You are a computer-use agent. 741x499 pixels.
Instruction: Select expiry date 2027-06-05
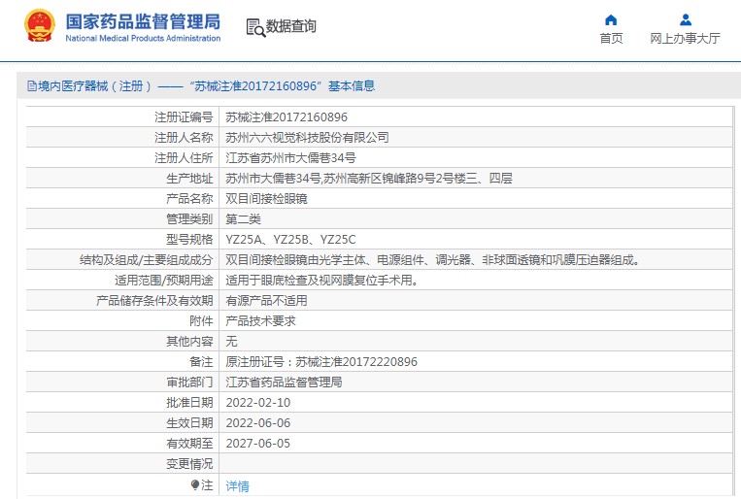pos(258,444)
